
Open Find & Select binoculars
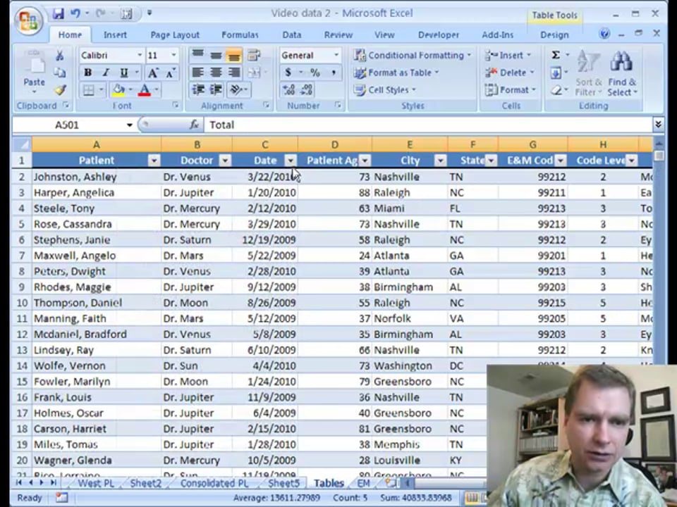(x=622, y=73)
